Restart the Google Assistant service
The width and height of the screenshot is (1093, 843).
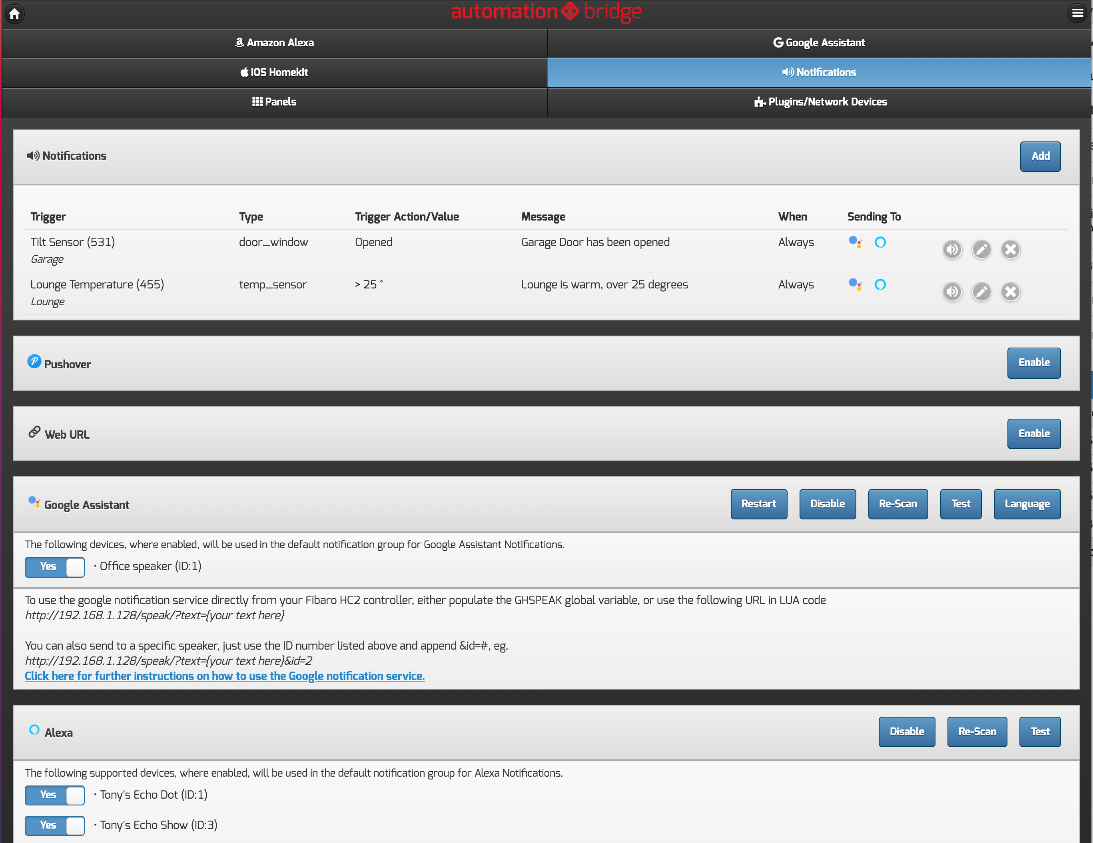coord(759,504)
